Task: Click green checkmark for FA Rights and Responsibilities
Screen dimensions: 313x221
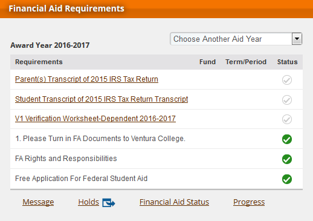Action: point(287,159)
